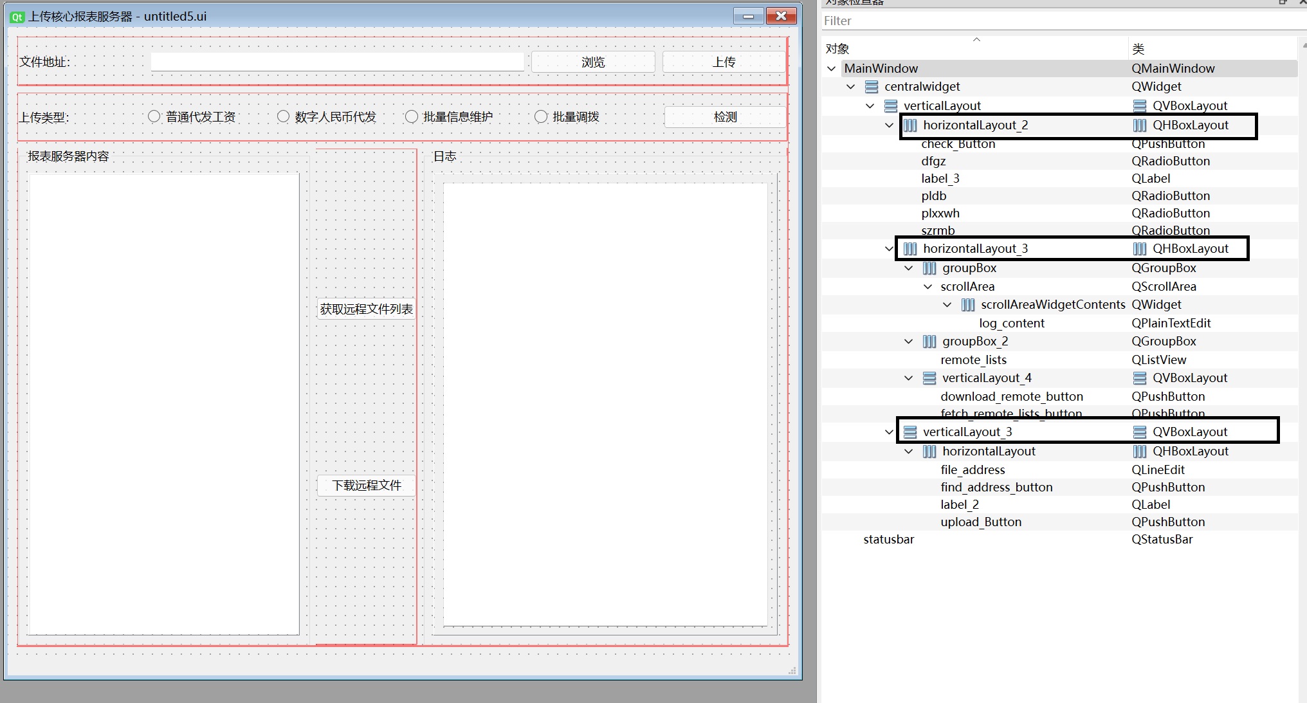This screenshot has width=1307, height=703.
Task: Click the centralwidget layout icon in object tree
Action: (872, 87)
